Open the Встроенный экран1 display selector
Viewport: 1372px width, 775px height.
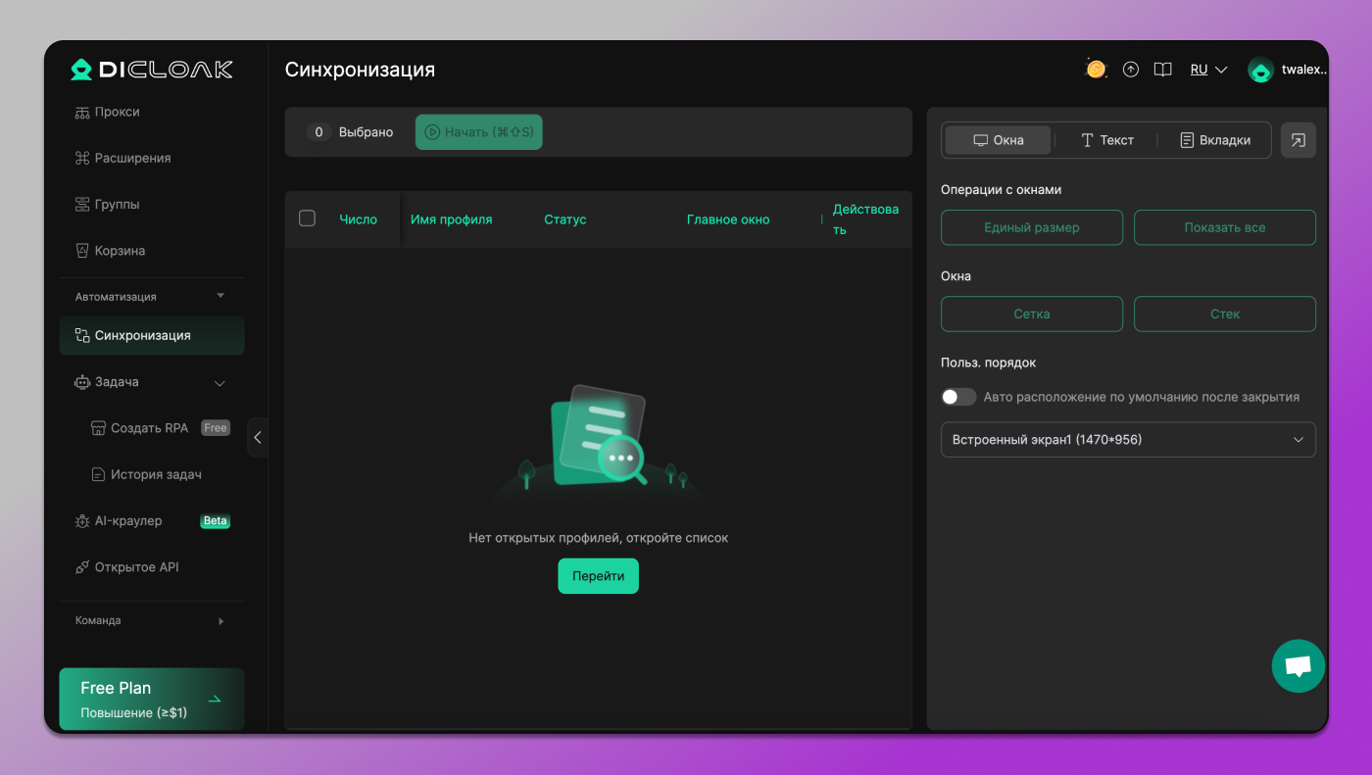(x=1128, y=439)
